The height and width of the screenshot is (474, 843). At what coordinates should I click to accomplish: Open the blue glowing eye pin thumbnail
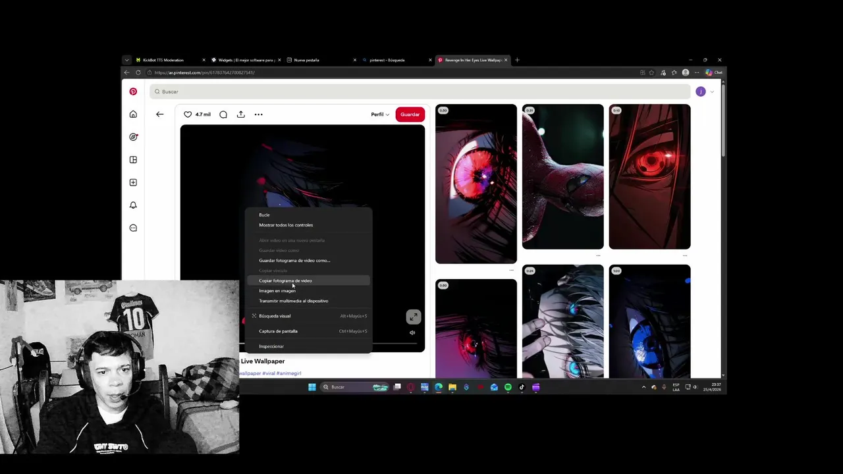click(x=650, y=321)
